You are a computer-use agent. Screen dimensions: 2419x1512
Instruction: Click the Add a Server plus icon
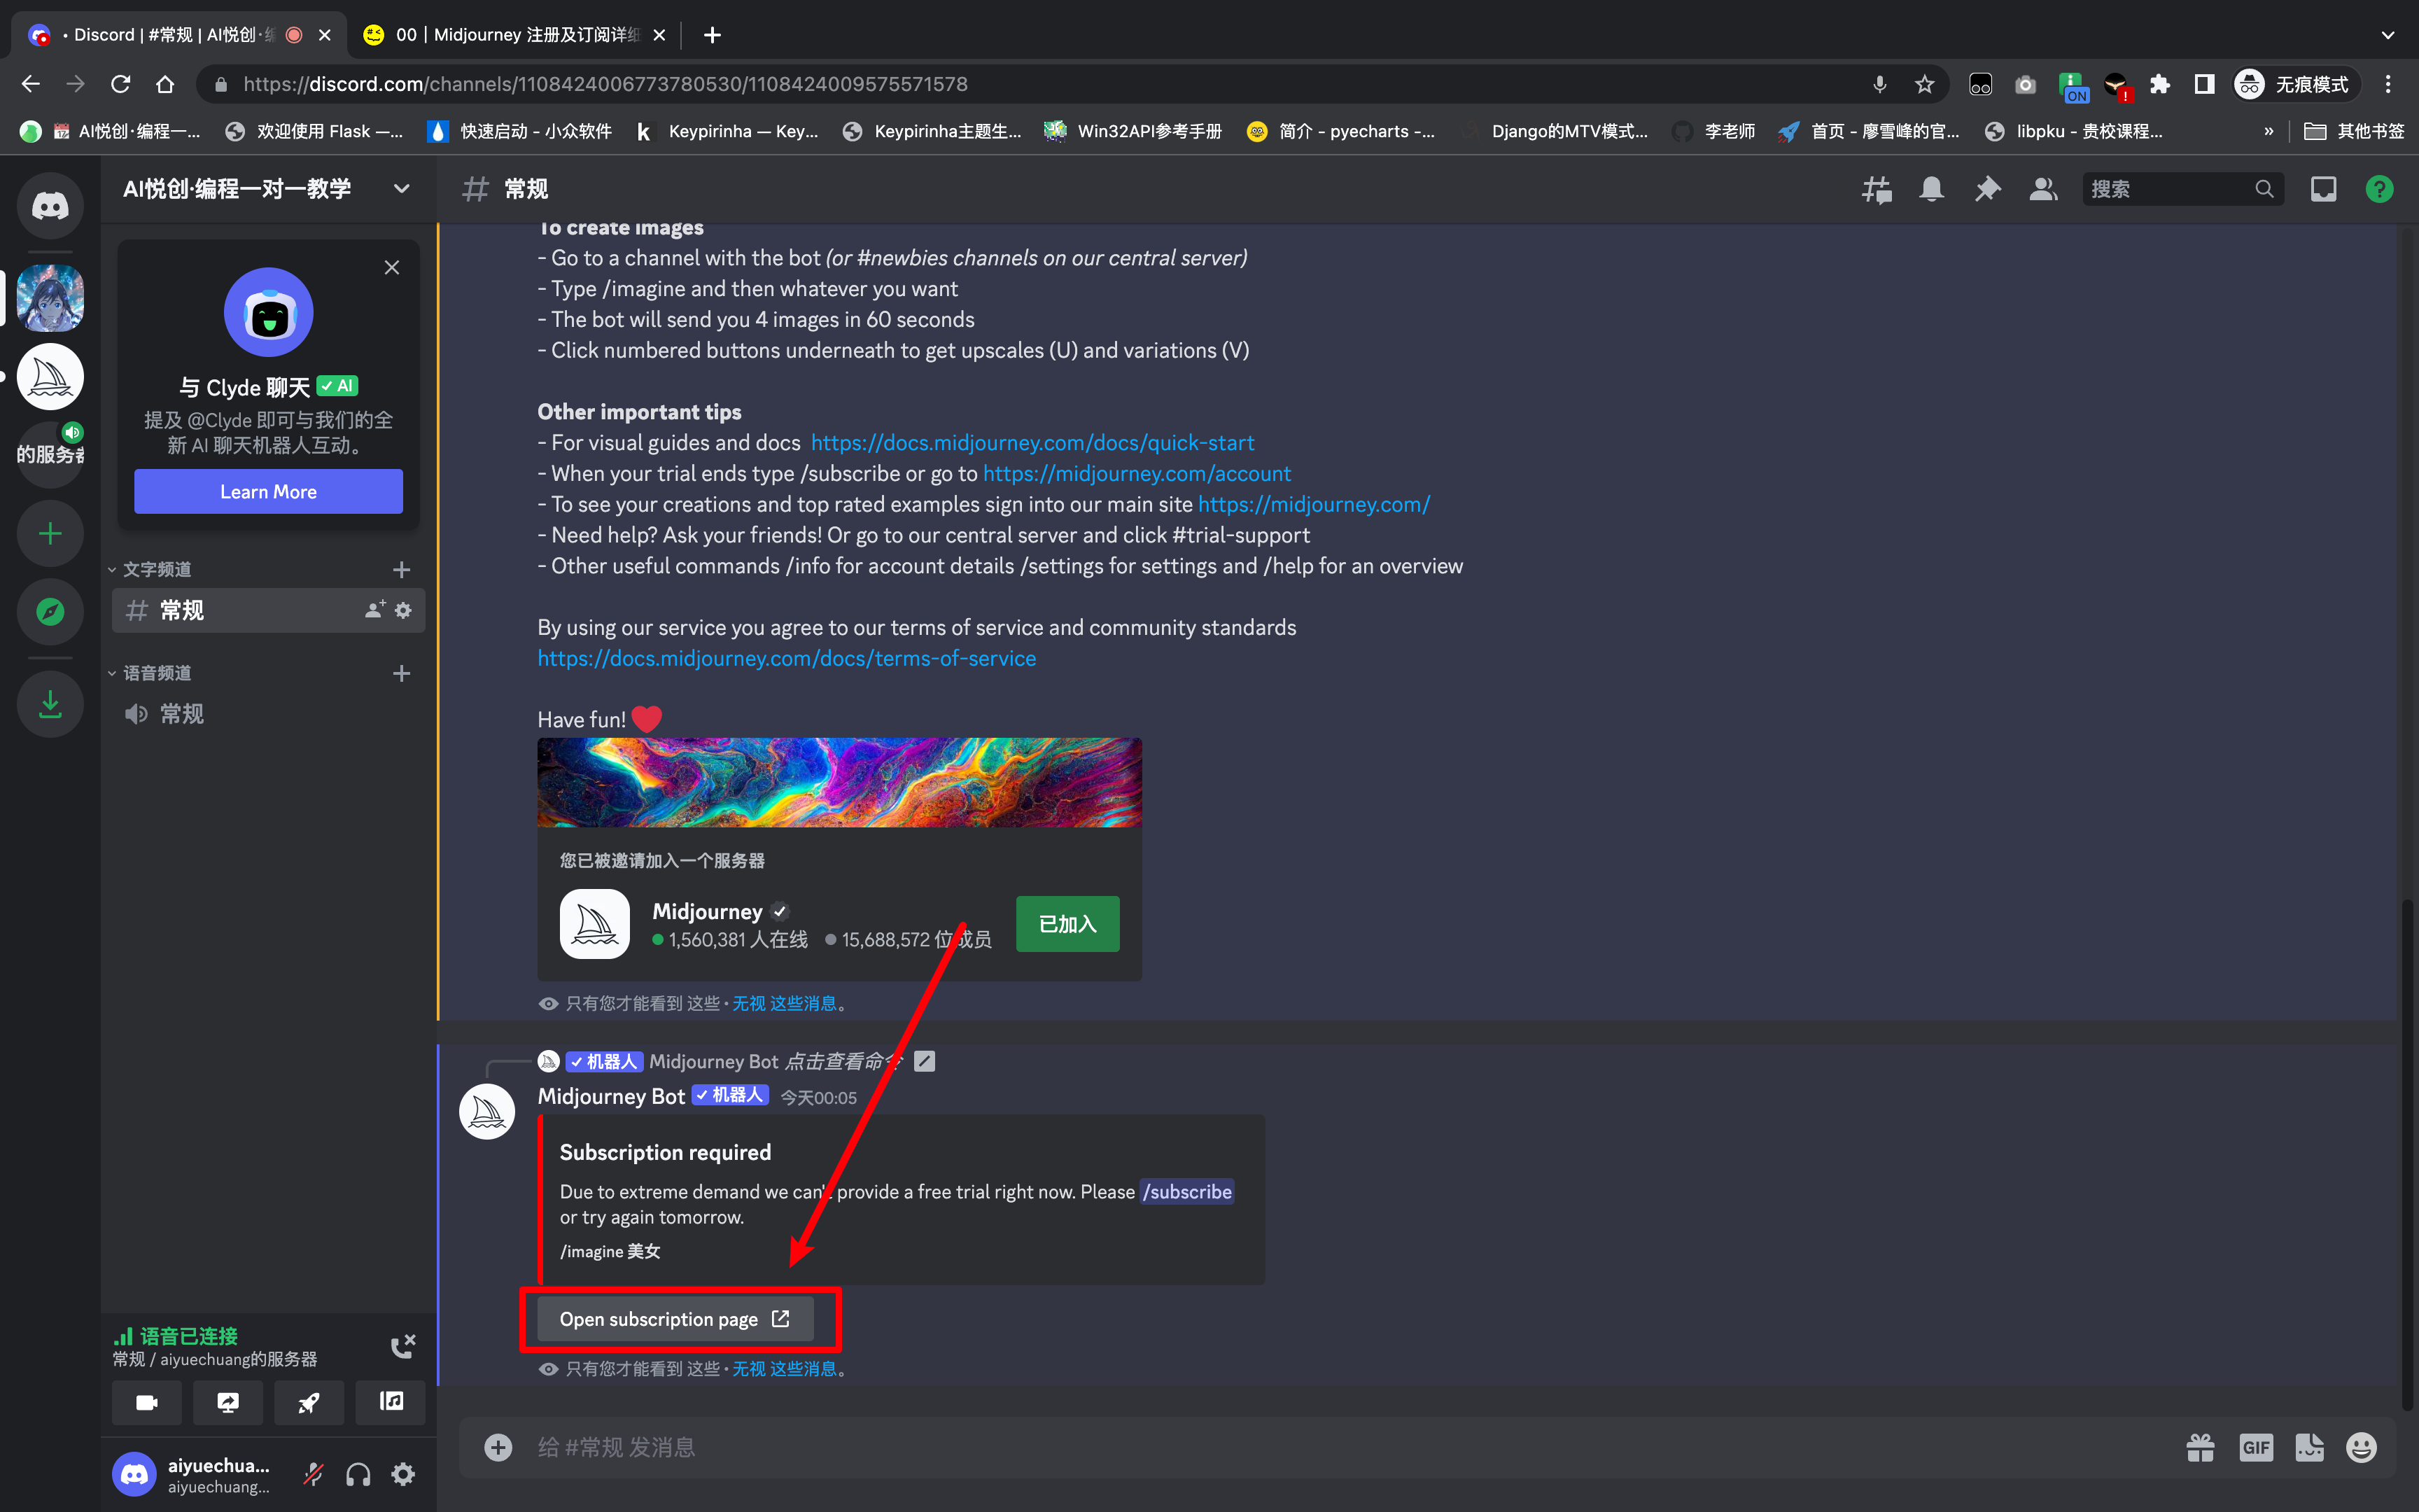[50, 534]
